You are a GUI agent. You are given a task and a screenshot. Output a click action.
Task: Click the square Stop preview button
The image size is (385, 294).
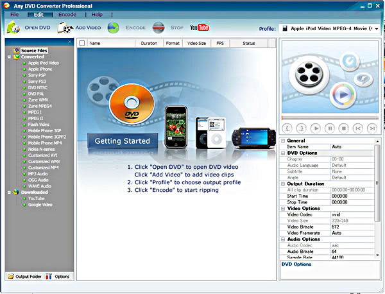343,128
